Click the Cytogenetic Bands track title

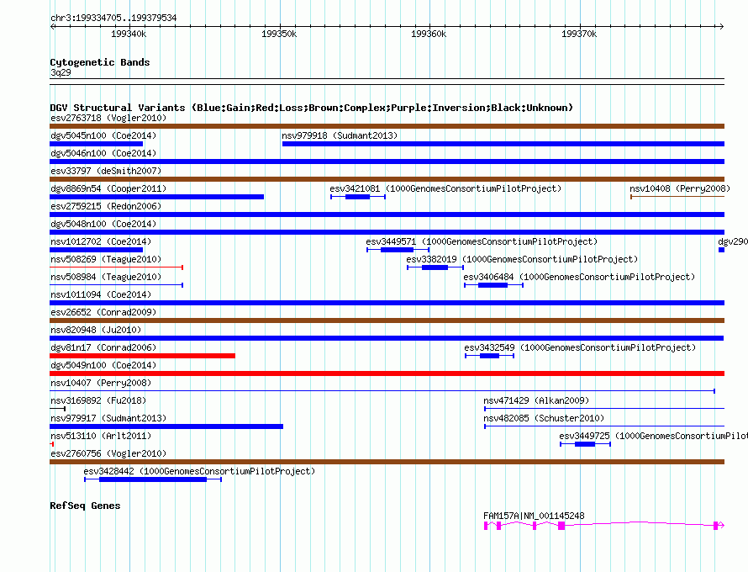point(100,62)
